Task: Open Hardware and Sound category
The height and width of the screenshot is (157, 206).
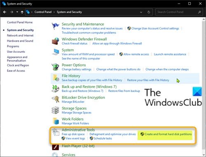Action: click(x=20, y=41)
